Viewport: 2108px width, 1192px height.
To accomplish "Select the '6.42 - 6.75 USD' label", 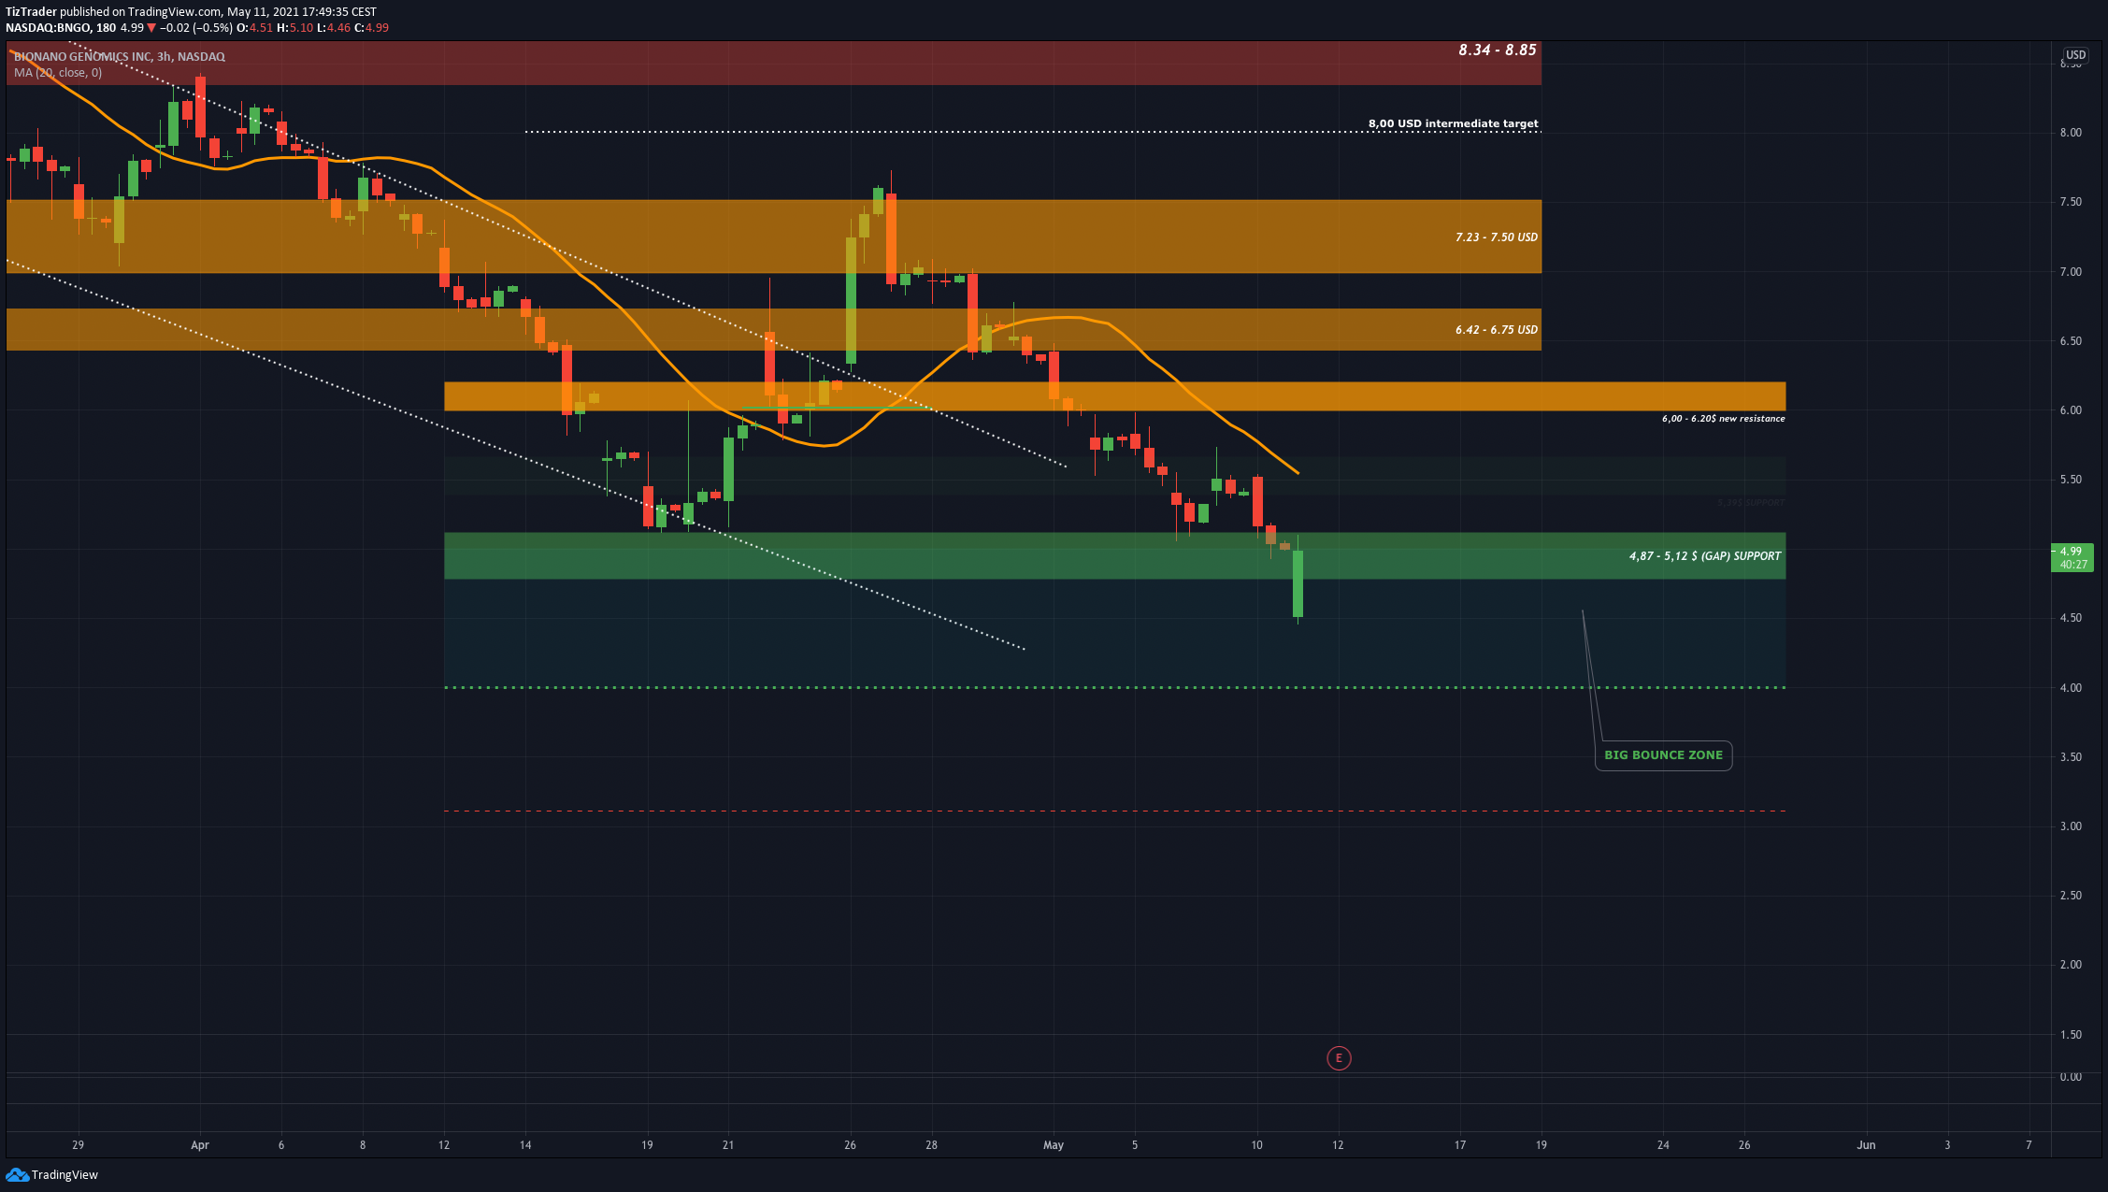I will pos(1496,330).
